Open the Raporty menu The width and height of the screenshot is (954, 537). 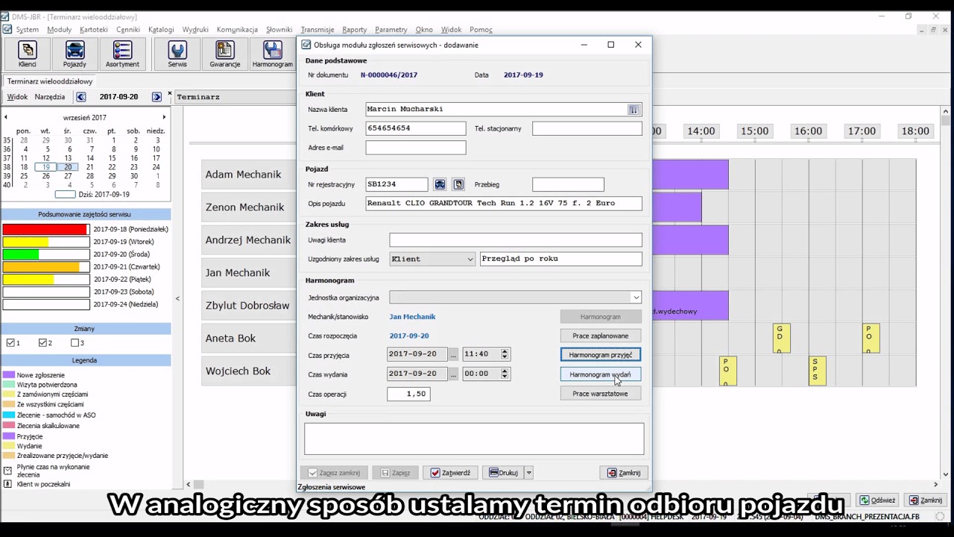point(354,30)
